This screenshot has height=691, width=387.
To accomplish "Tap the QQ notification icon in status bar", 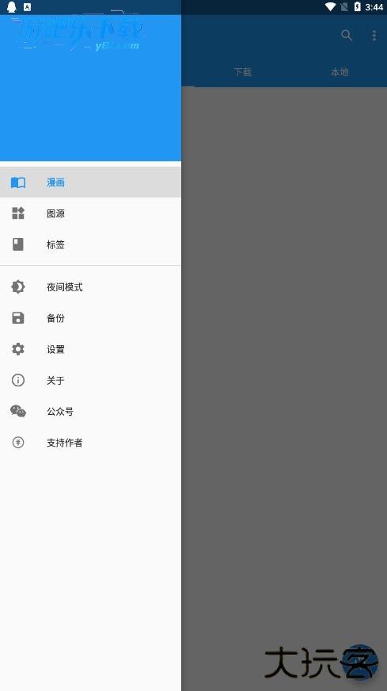I will click(12, 6).
